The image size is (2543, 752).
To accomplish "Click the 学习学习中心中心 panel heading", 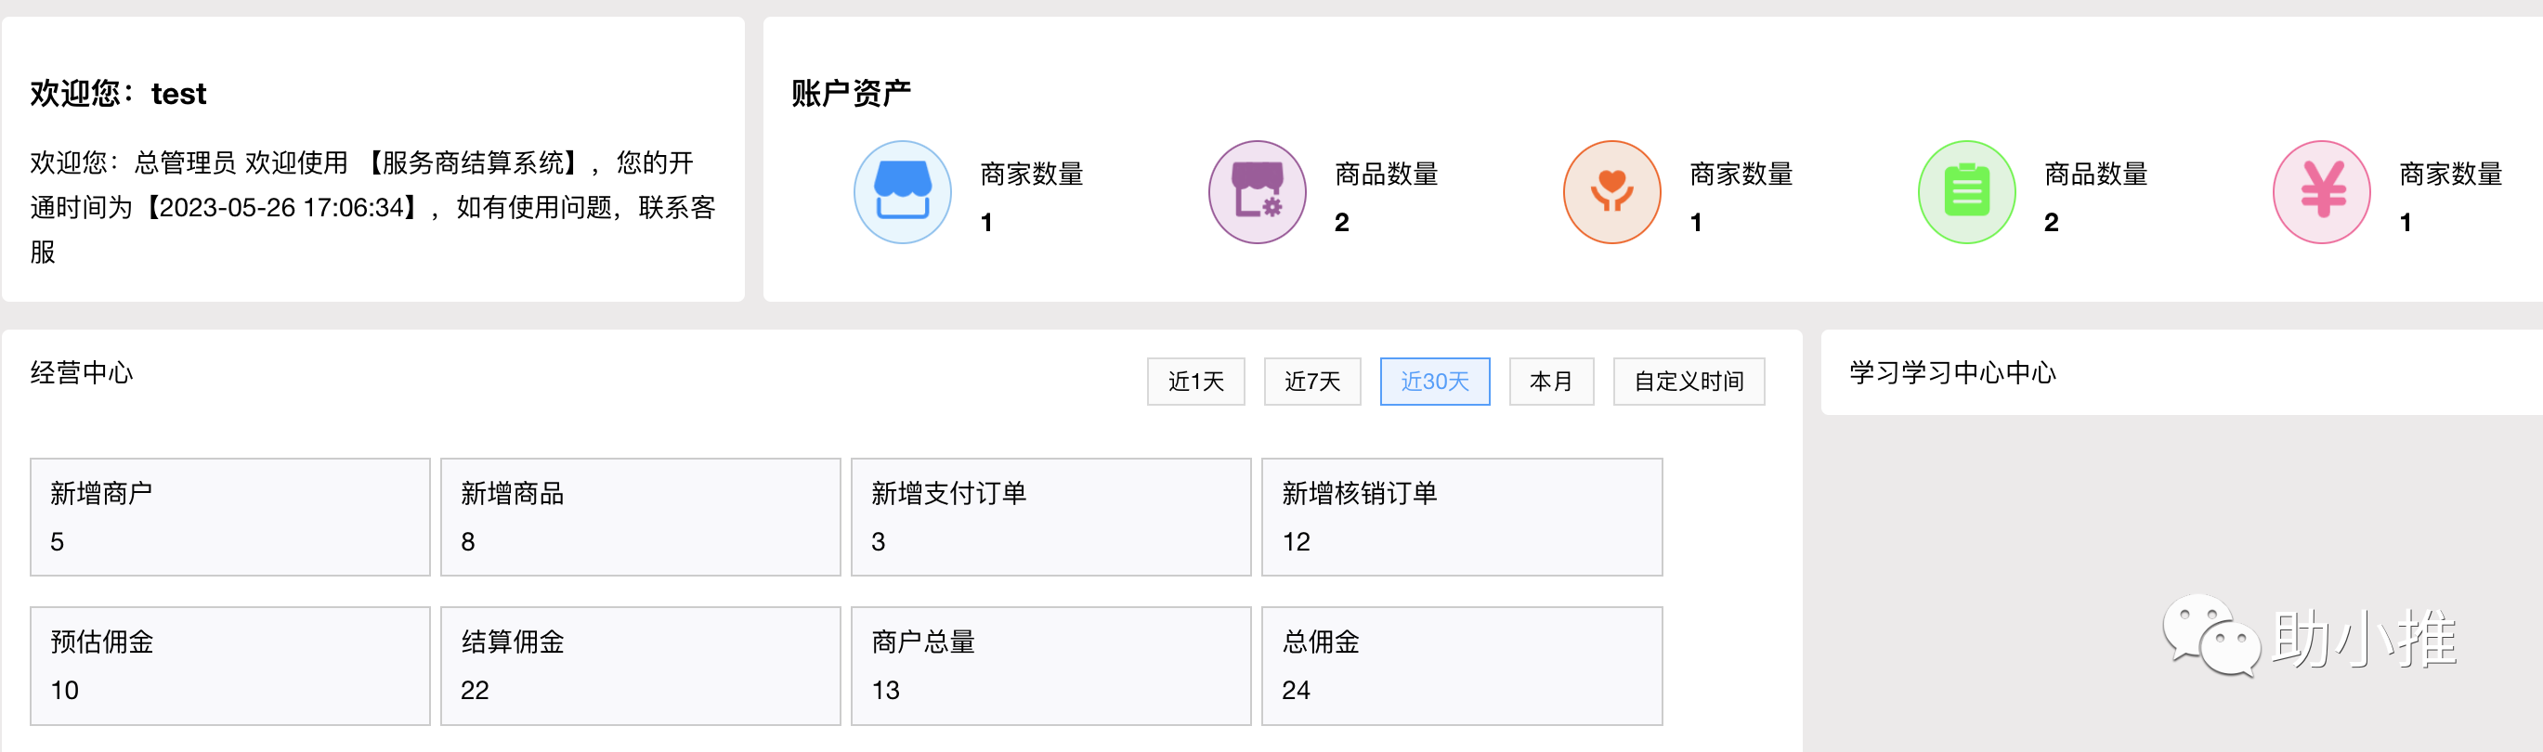I will (x=1951, y=373).
